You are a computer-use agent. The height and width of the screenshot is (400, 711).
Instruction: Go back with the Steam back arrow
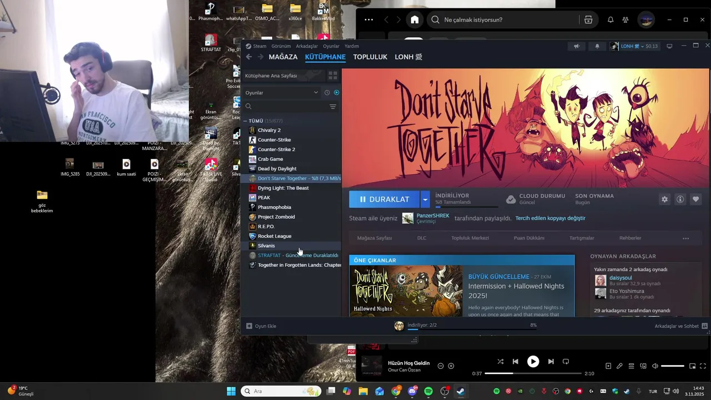pos(249,57)
